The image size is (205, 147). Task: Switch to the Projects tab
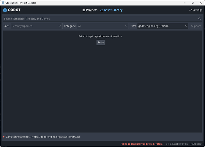point(90,10)
